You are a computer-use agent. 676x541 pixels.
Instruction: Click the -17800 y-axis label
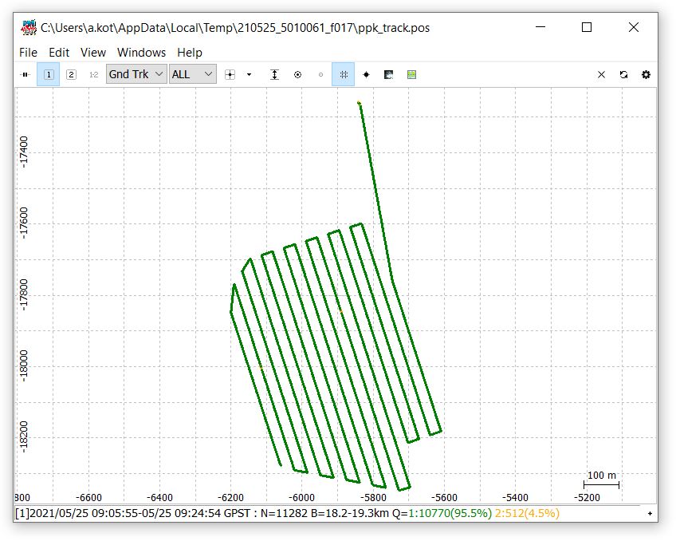pos(24,294)
